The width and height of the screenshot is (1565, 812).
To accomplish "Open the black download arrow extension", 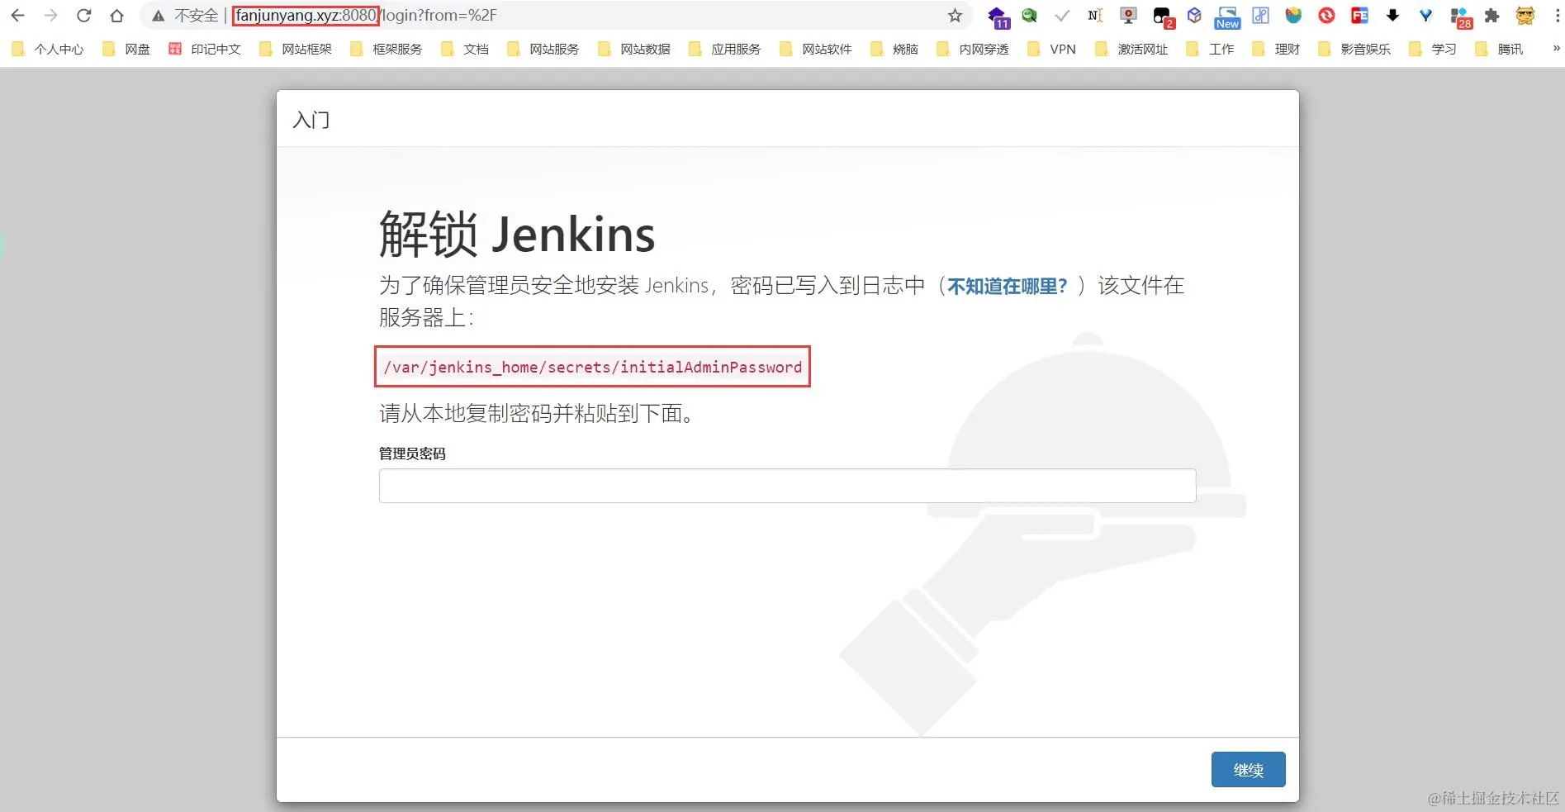I will [1392, 16].
